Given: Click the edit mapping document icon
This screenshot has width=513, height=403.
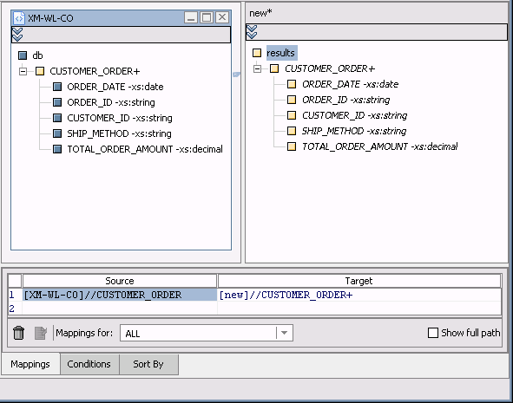Looking at the screenshot, I should coord(41,333).
